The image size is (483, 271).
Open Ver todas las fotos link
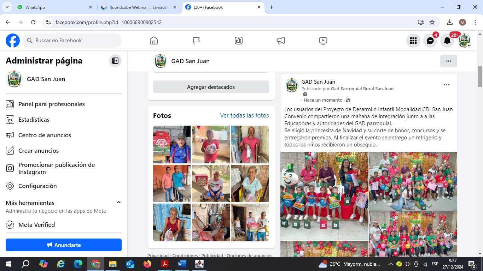pos(244,115)
